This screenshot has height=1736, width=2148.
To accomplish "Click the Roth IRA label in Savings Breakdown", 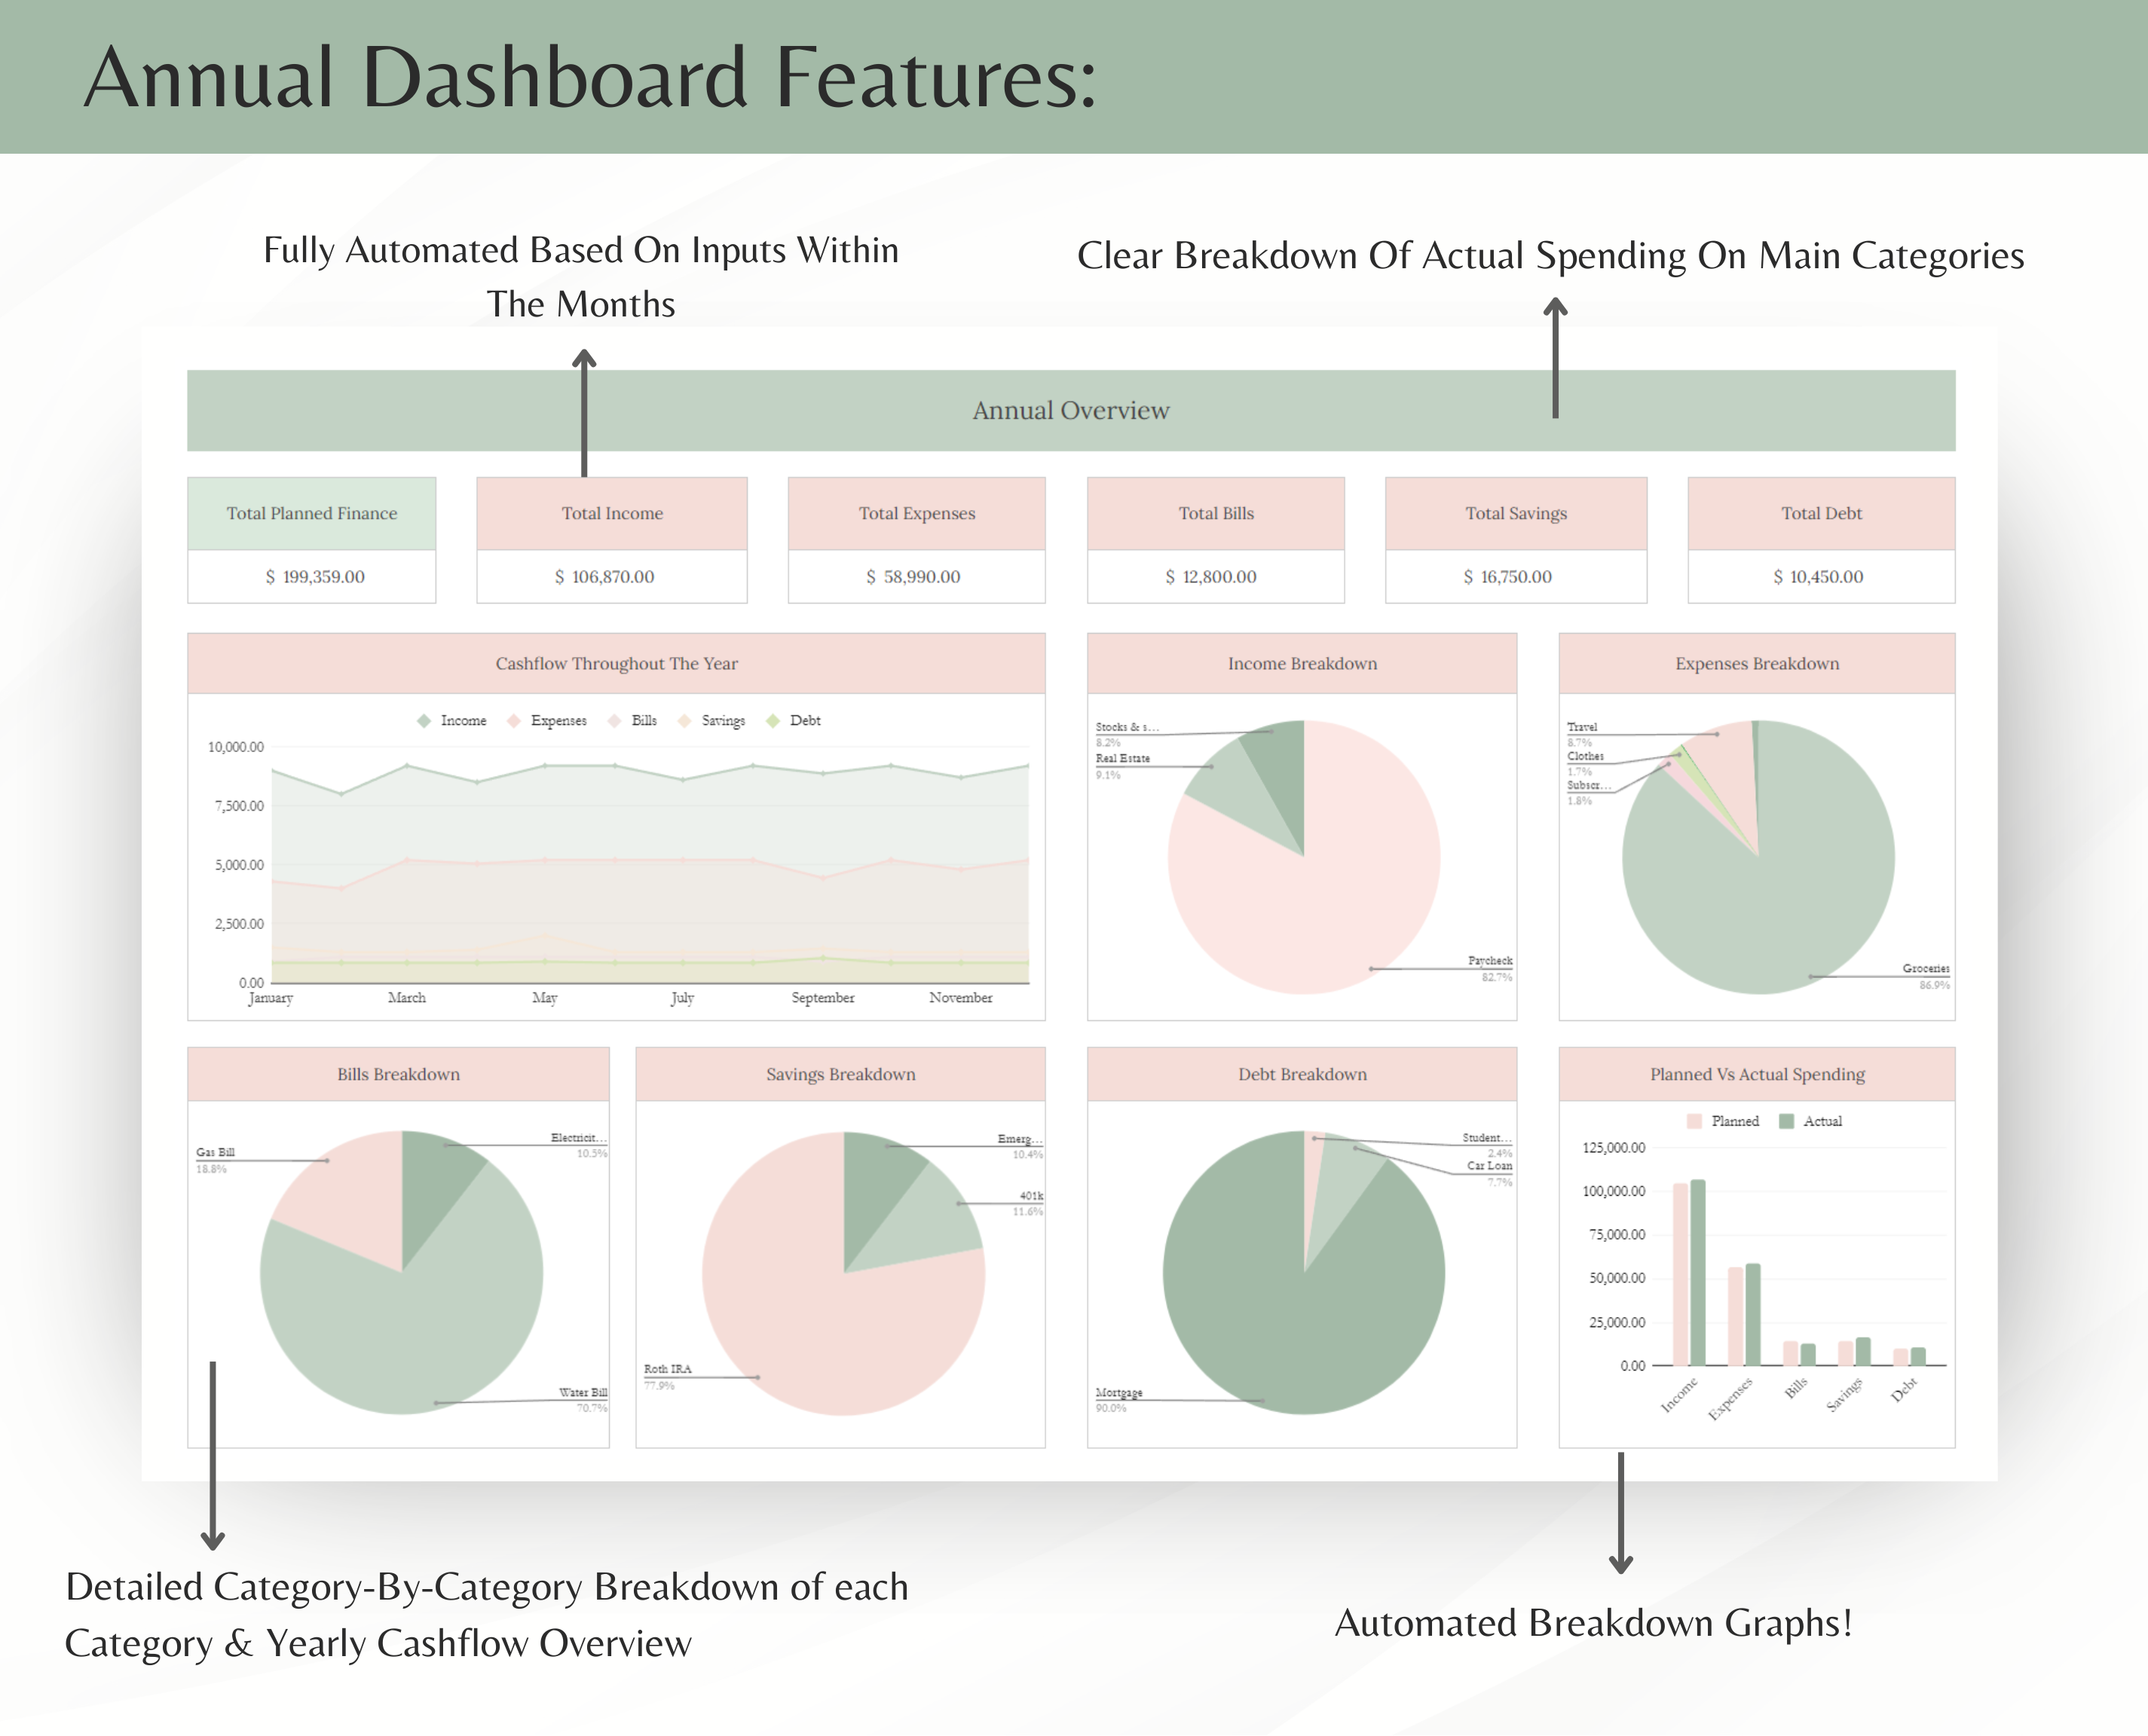I will point(667,1369).
